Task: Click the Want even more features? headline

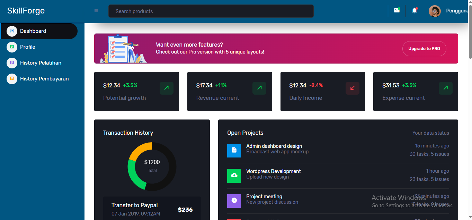Action: pyautogui.click(x=189, y=45)
